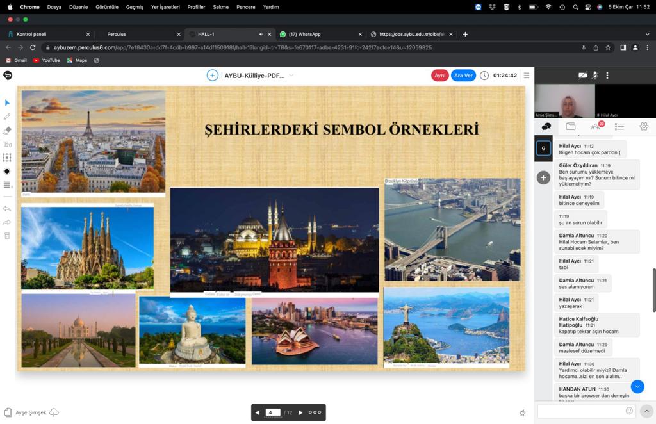Open the shared files folder icon

pyautogui.click(x=571, y=127)
